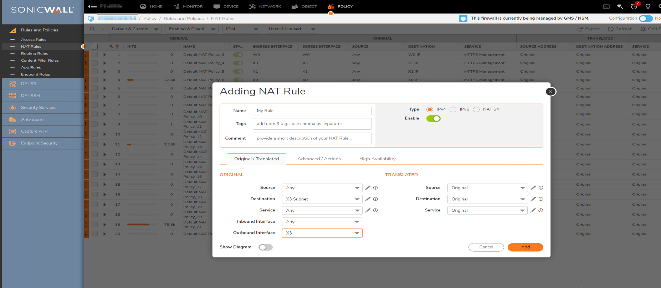The height and width of the screenshot is (288, 661).
Task: Switch to the Advanced / Actions tab
Action: tap(319, 159)
